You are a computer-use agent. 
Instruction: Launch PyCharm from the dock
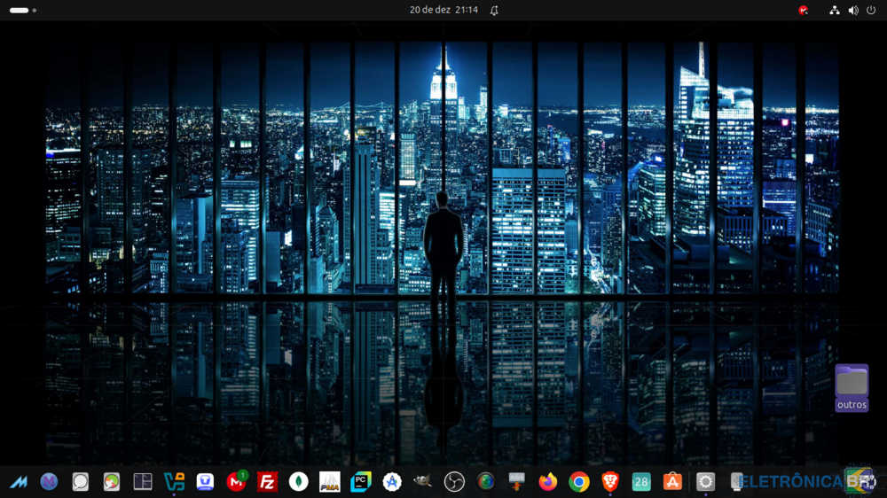[361, 482]
